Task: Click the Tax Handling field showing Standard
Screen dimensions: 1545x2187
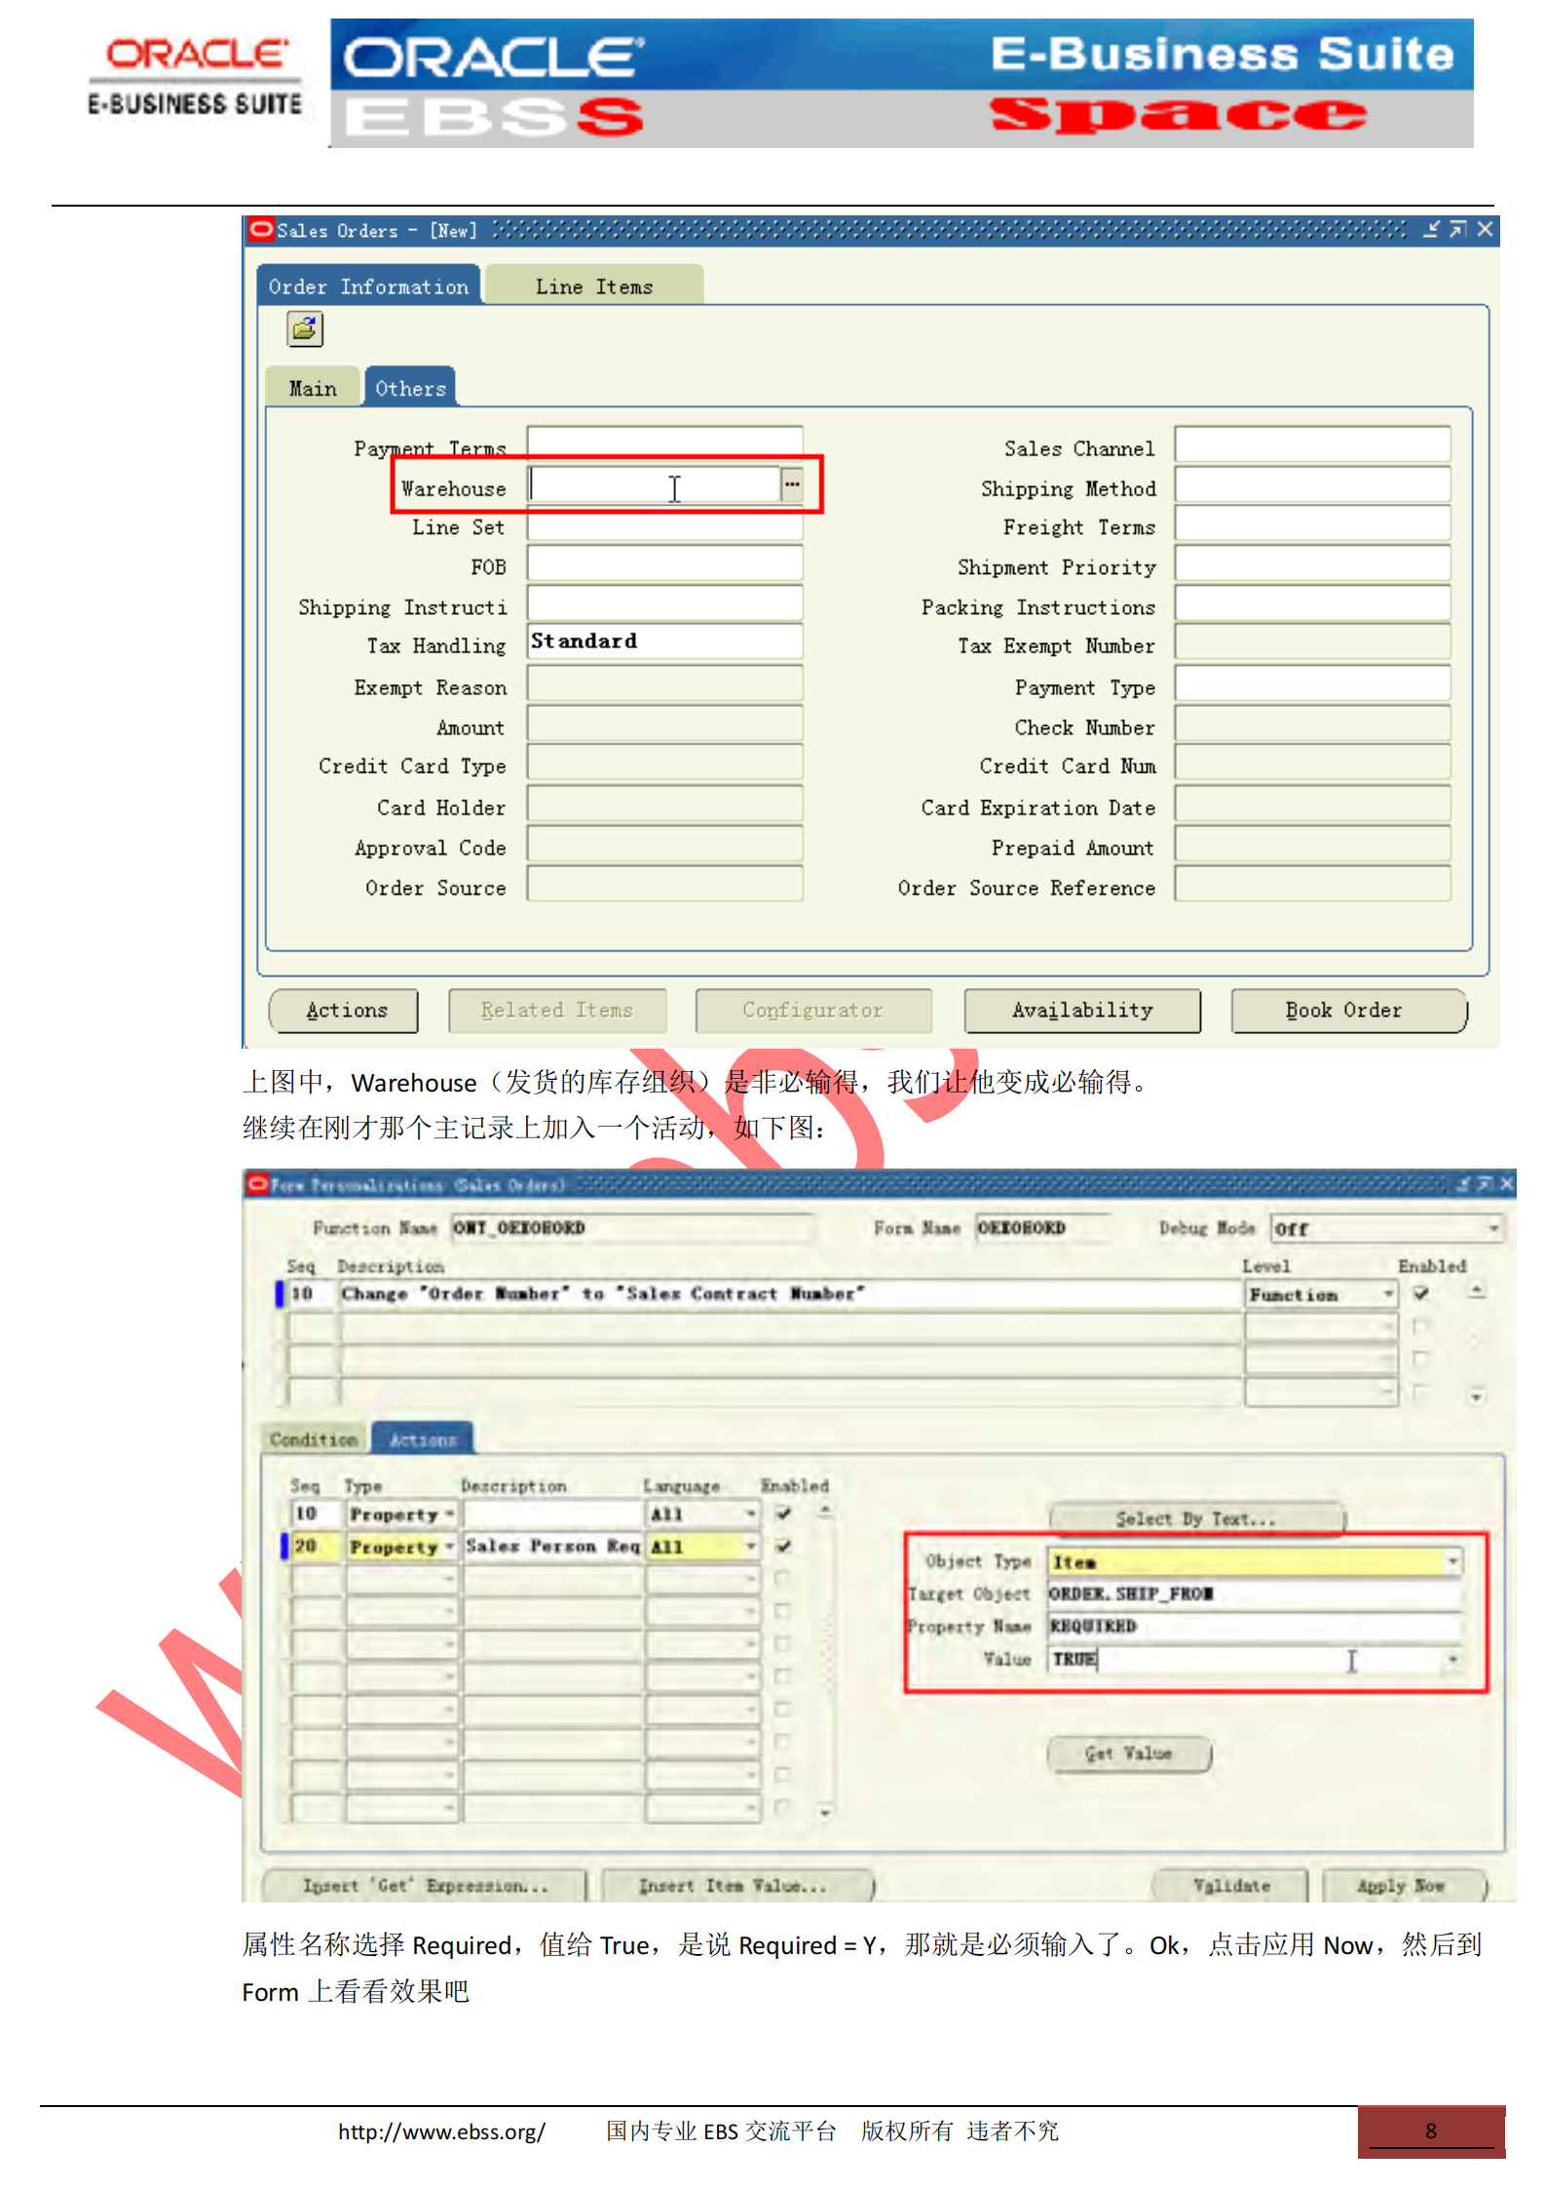Action: point(665,641)
